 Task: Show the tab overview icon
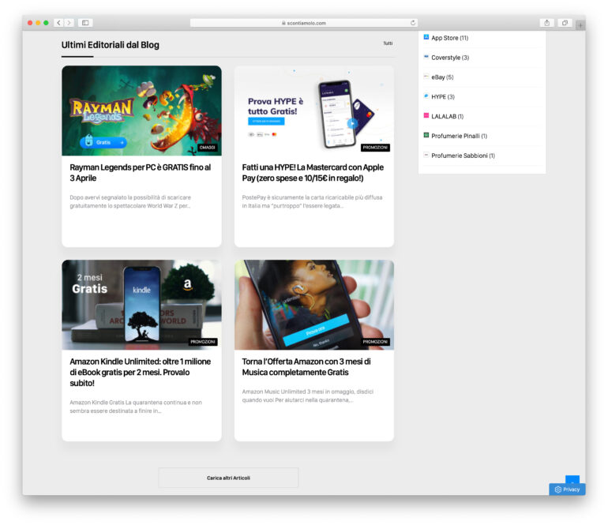pos(565,23)
